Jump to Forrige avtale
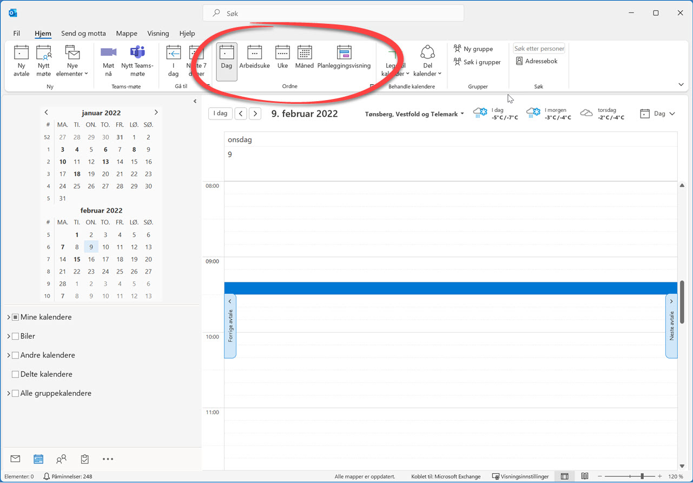The image size is (693, 483). 230,326
